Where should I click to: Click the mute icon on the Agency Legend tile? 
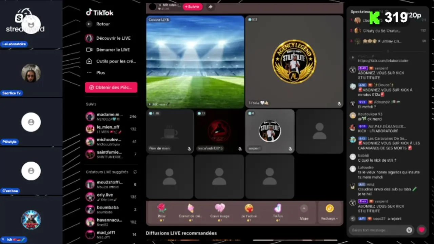click(x=339, y=104)
